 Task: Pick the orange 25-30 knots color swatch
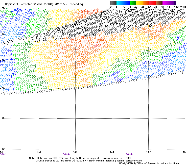[146, 3]
